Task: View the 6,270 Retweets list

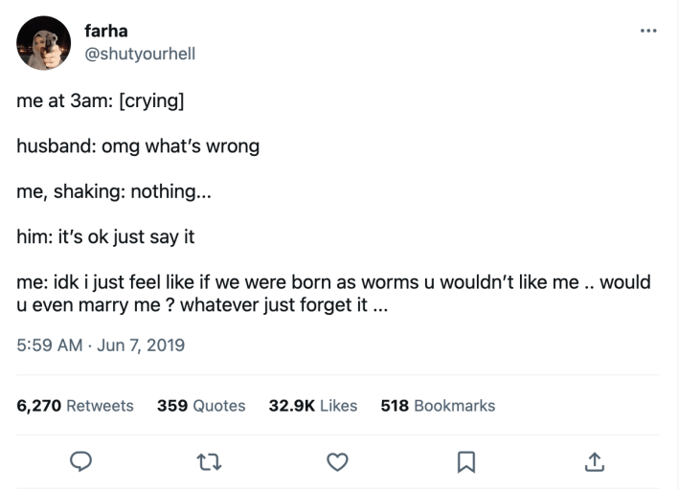Action: click(76, 406)
